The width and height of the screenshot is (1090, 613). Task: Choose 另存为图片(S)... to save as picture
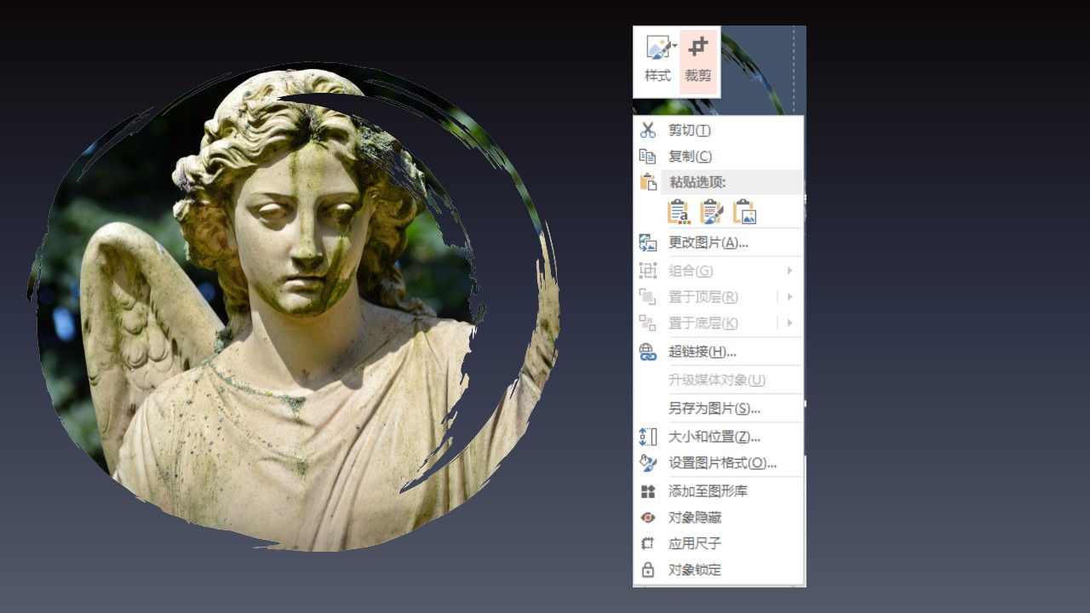click(718, 409)
